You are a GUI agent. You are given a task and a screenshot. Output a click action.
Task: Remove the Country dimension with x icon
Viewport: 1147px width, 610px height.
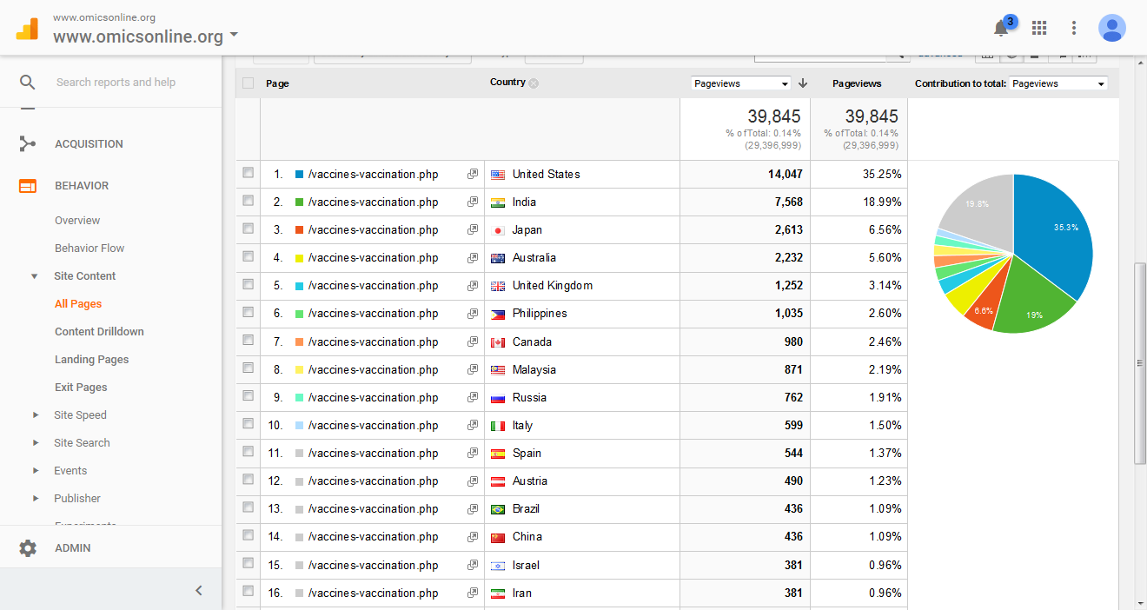point(534,83)
